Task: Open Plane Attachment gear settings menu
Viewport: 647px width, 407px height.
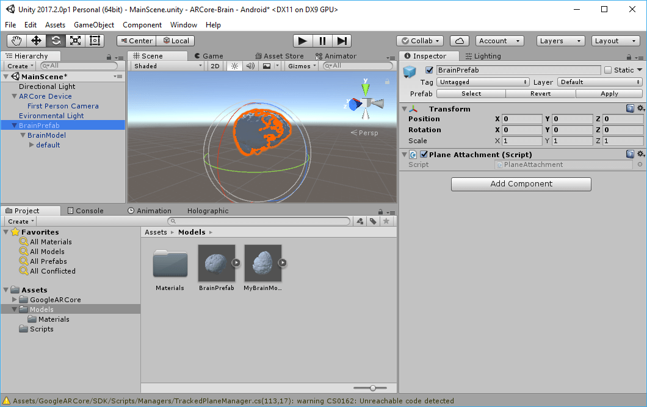Action: [640, 154]
